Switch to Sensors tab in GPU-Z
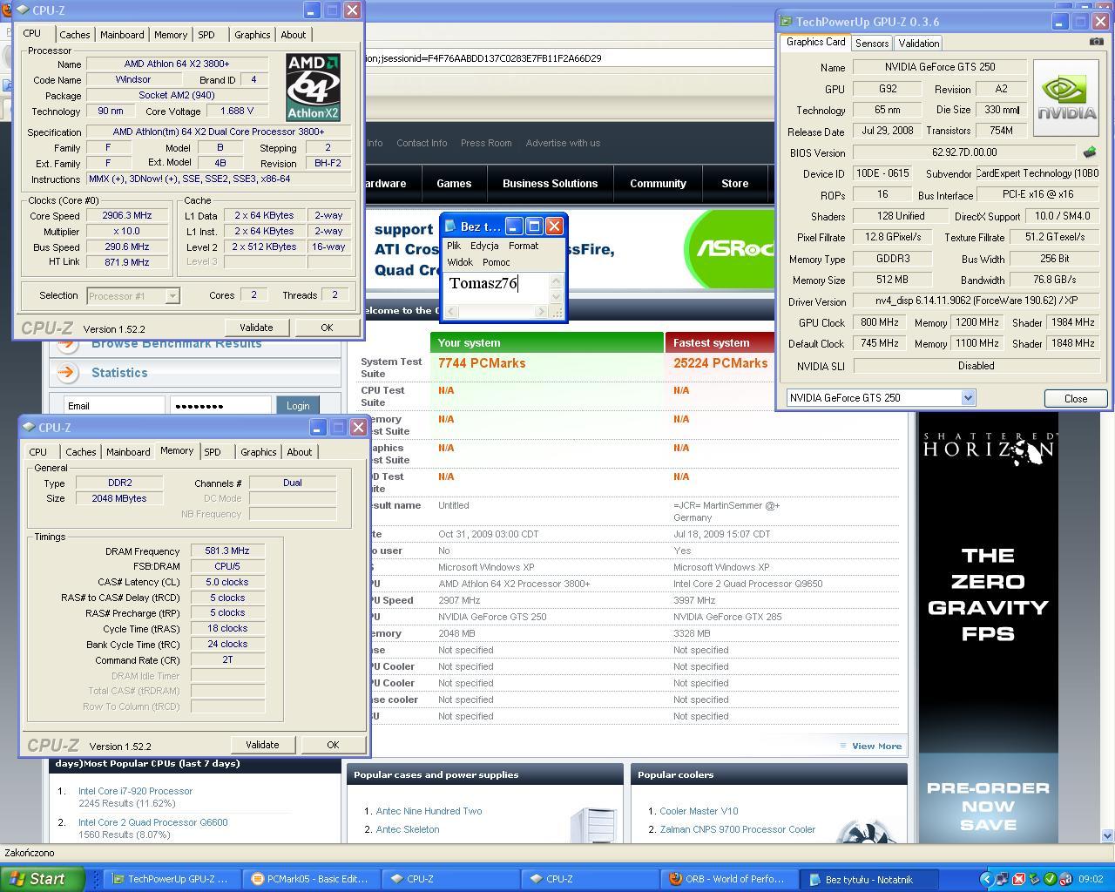1115x892 pixels. coord(872,43)
